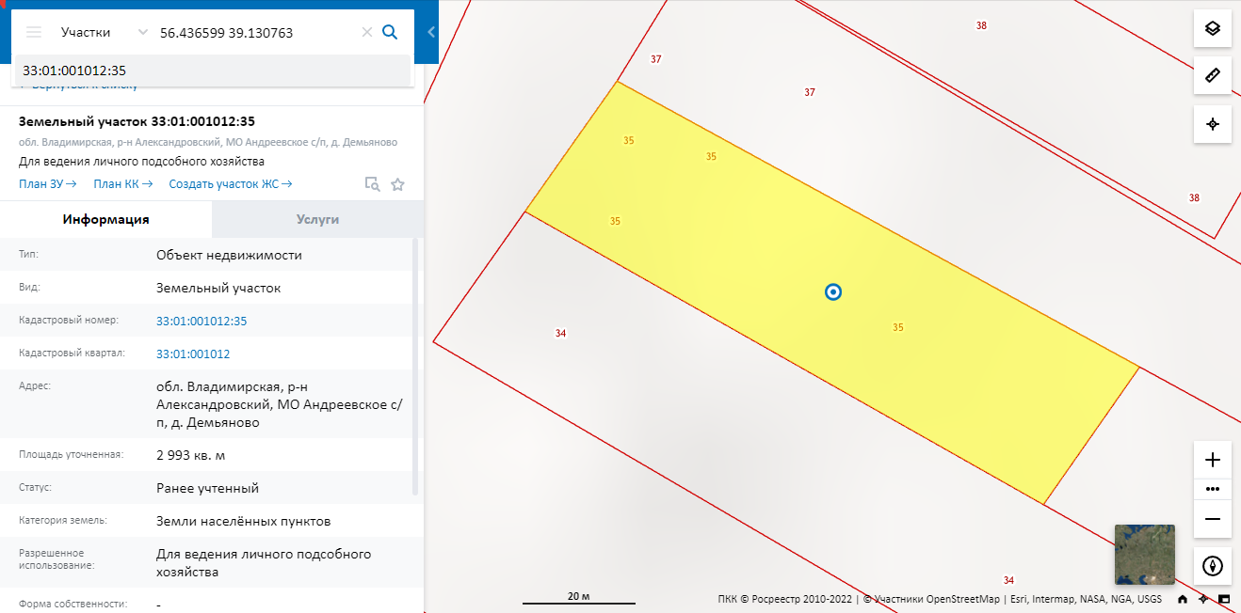The height and width of the screenshot is (613, 1241).
Task: Select value 2 993 кв. м
Action: click(x=191, y=455)
